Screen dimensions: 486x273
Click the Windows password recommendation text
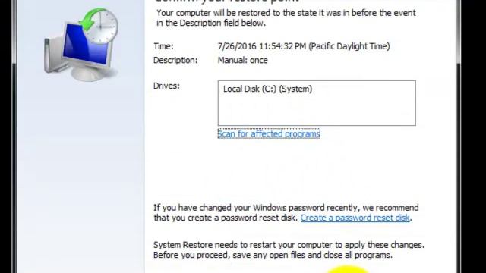pyautogui.click(x=286, y=212)
